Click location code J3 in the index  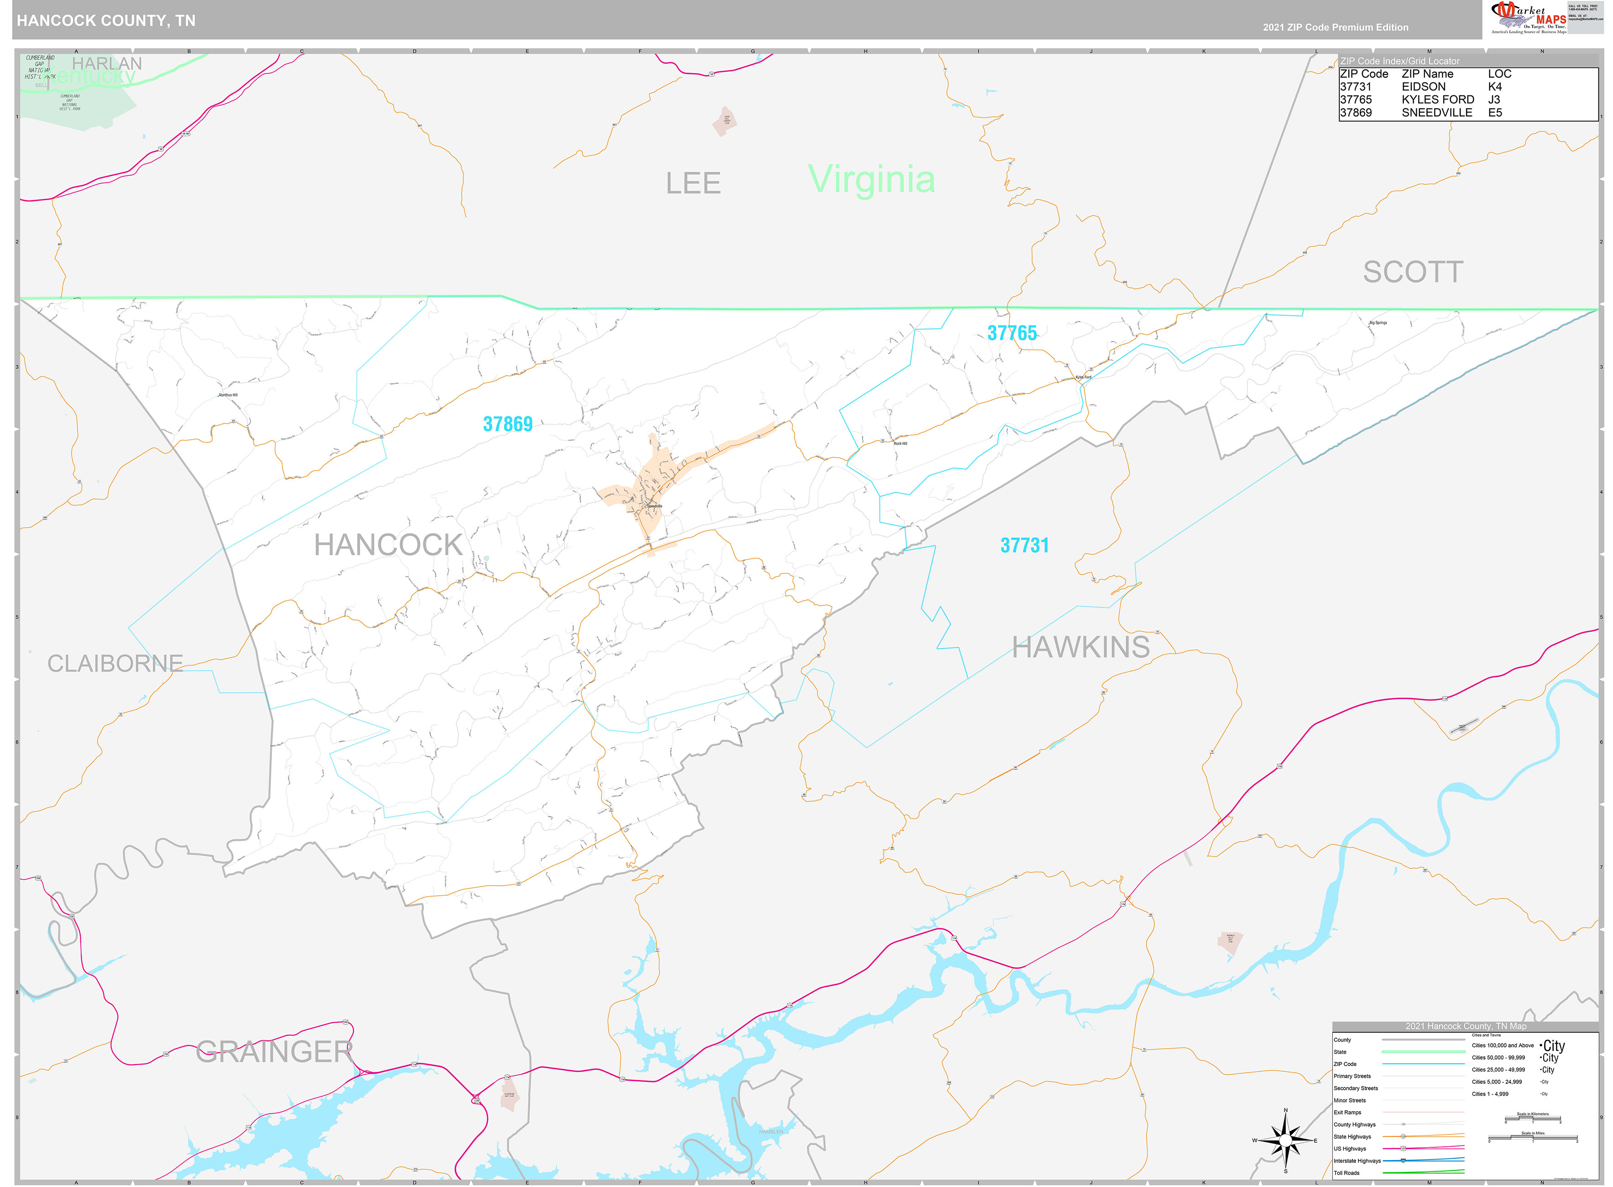click(1494, 99)
